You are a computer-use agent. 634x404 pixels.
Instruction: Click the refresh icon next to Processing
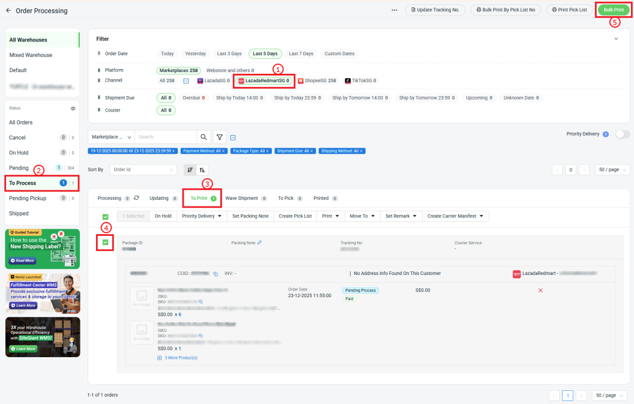point(136,198)
